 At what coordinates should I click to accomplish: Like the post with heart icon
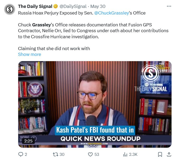pyautogui.click(x=90, y=155)
